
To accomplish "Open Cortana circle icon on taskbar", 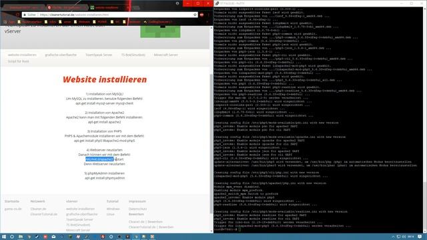I will (12, 237).
